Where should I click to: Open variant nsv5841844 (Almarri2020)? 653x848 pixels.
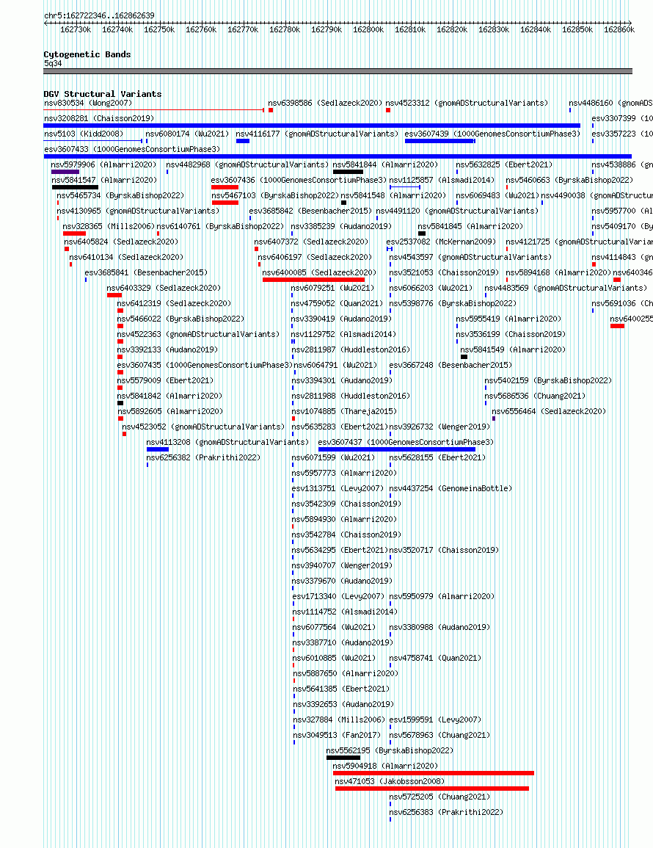(385, 164)
